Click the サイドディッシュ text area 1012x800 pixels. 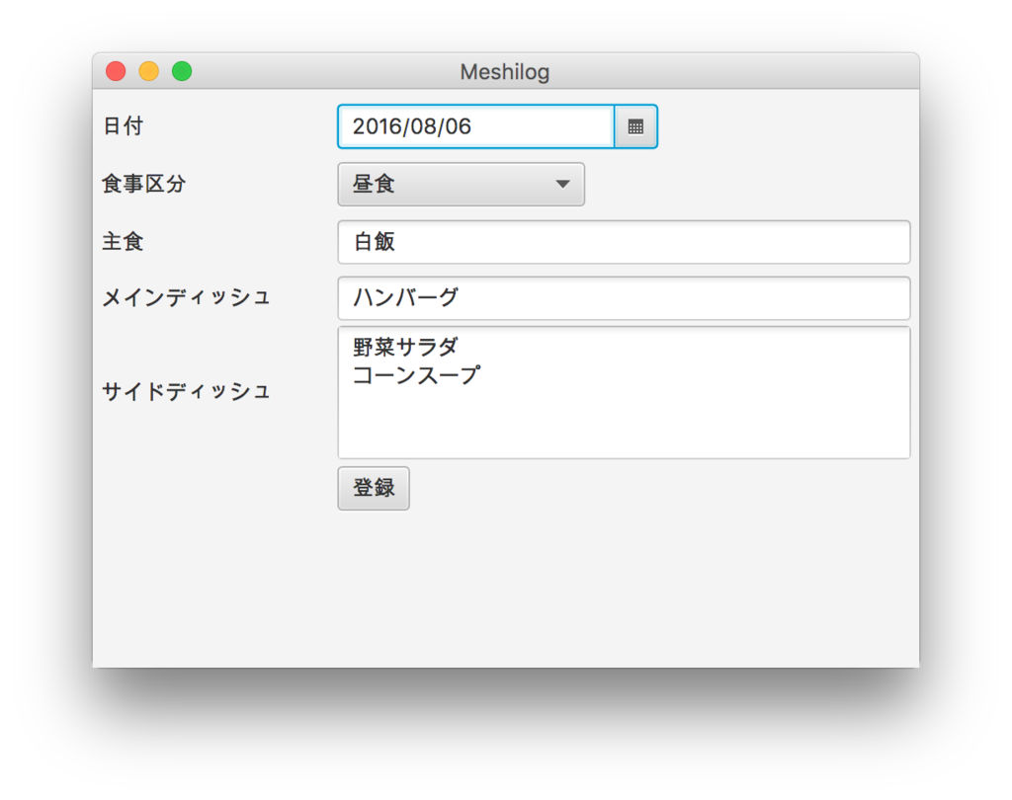(624, 392)
